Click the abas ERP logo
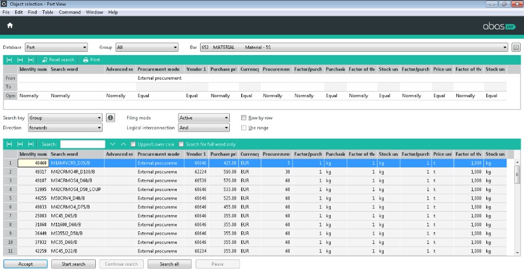 pyautogui.click(x=499, y=26)
